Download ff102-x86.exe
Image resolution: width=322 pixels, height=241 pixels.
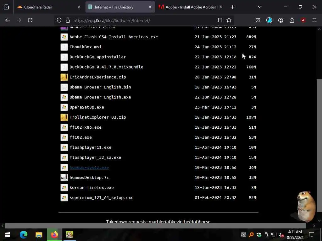(x=86, y=127)
